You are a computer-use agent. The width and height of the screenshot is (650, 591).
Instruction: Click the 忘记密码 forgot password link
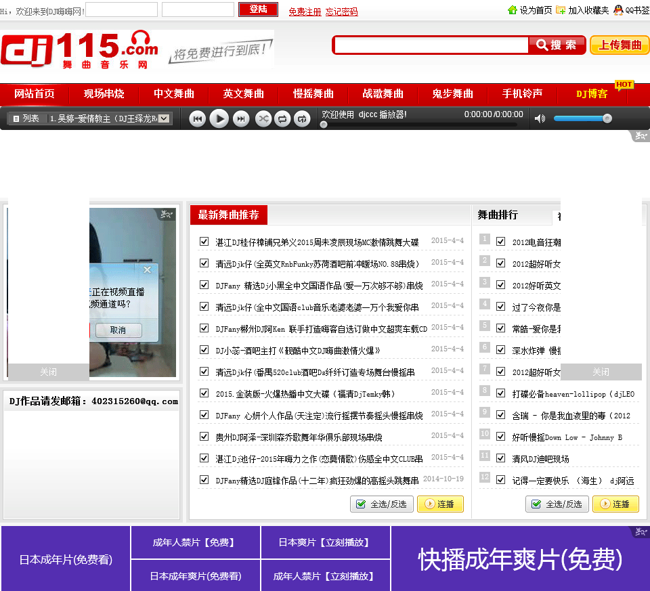pyautogui.click(x=341, y=12)
